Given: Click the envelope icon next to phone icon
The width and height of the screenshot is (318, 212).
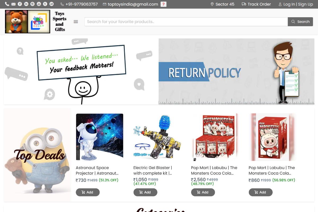Looking at the screenshot, I should point(14,4).
